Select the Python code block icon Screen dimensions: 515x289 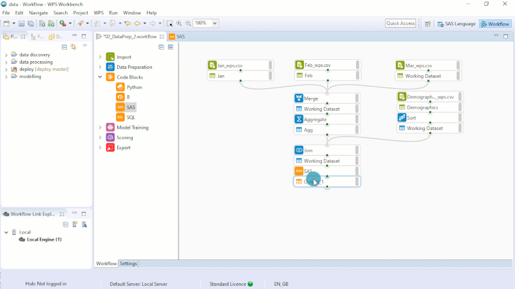120,87
